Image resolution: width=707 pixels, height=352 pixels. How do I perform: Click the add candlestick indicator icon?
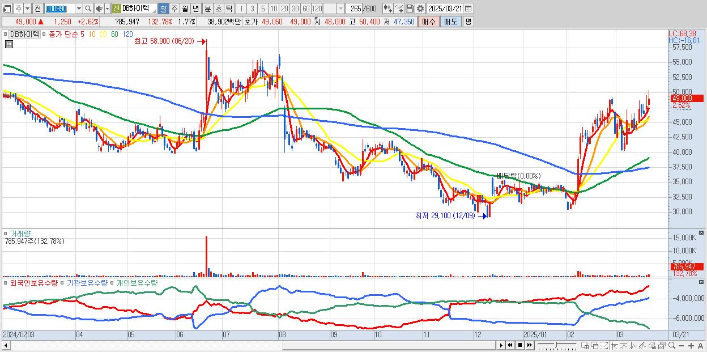tap(388, 9)
